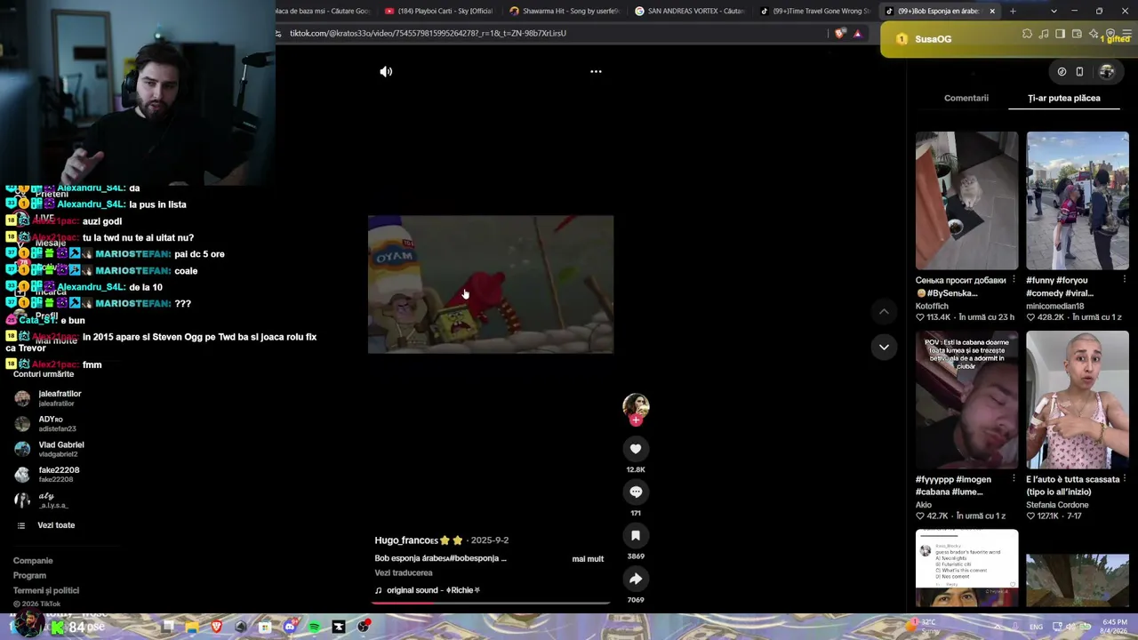Switch to SAN ANDREAS VORTEX browser tab
1138x640 pixels.
[689, 11]
